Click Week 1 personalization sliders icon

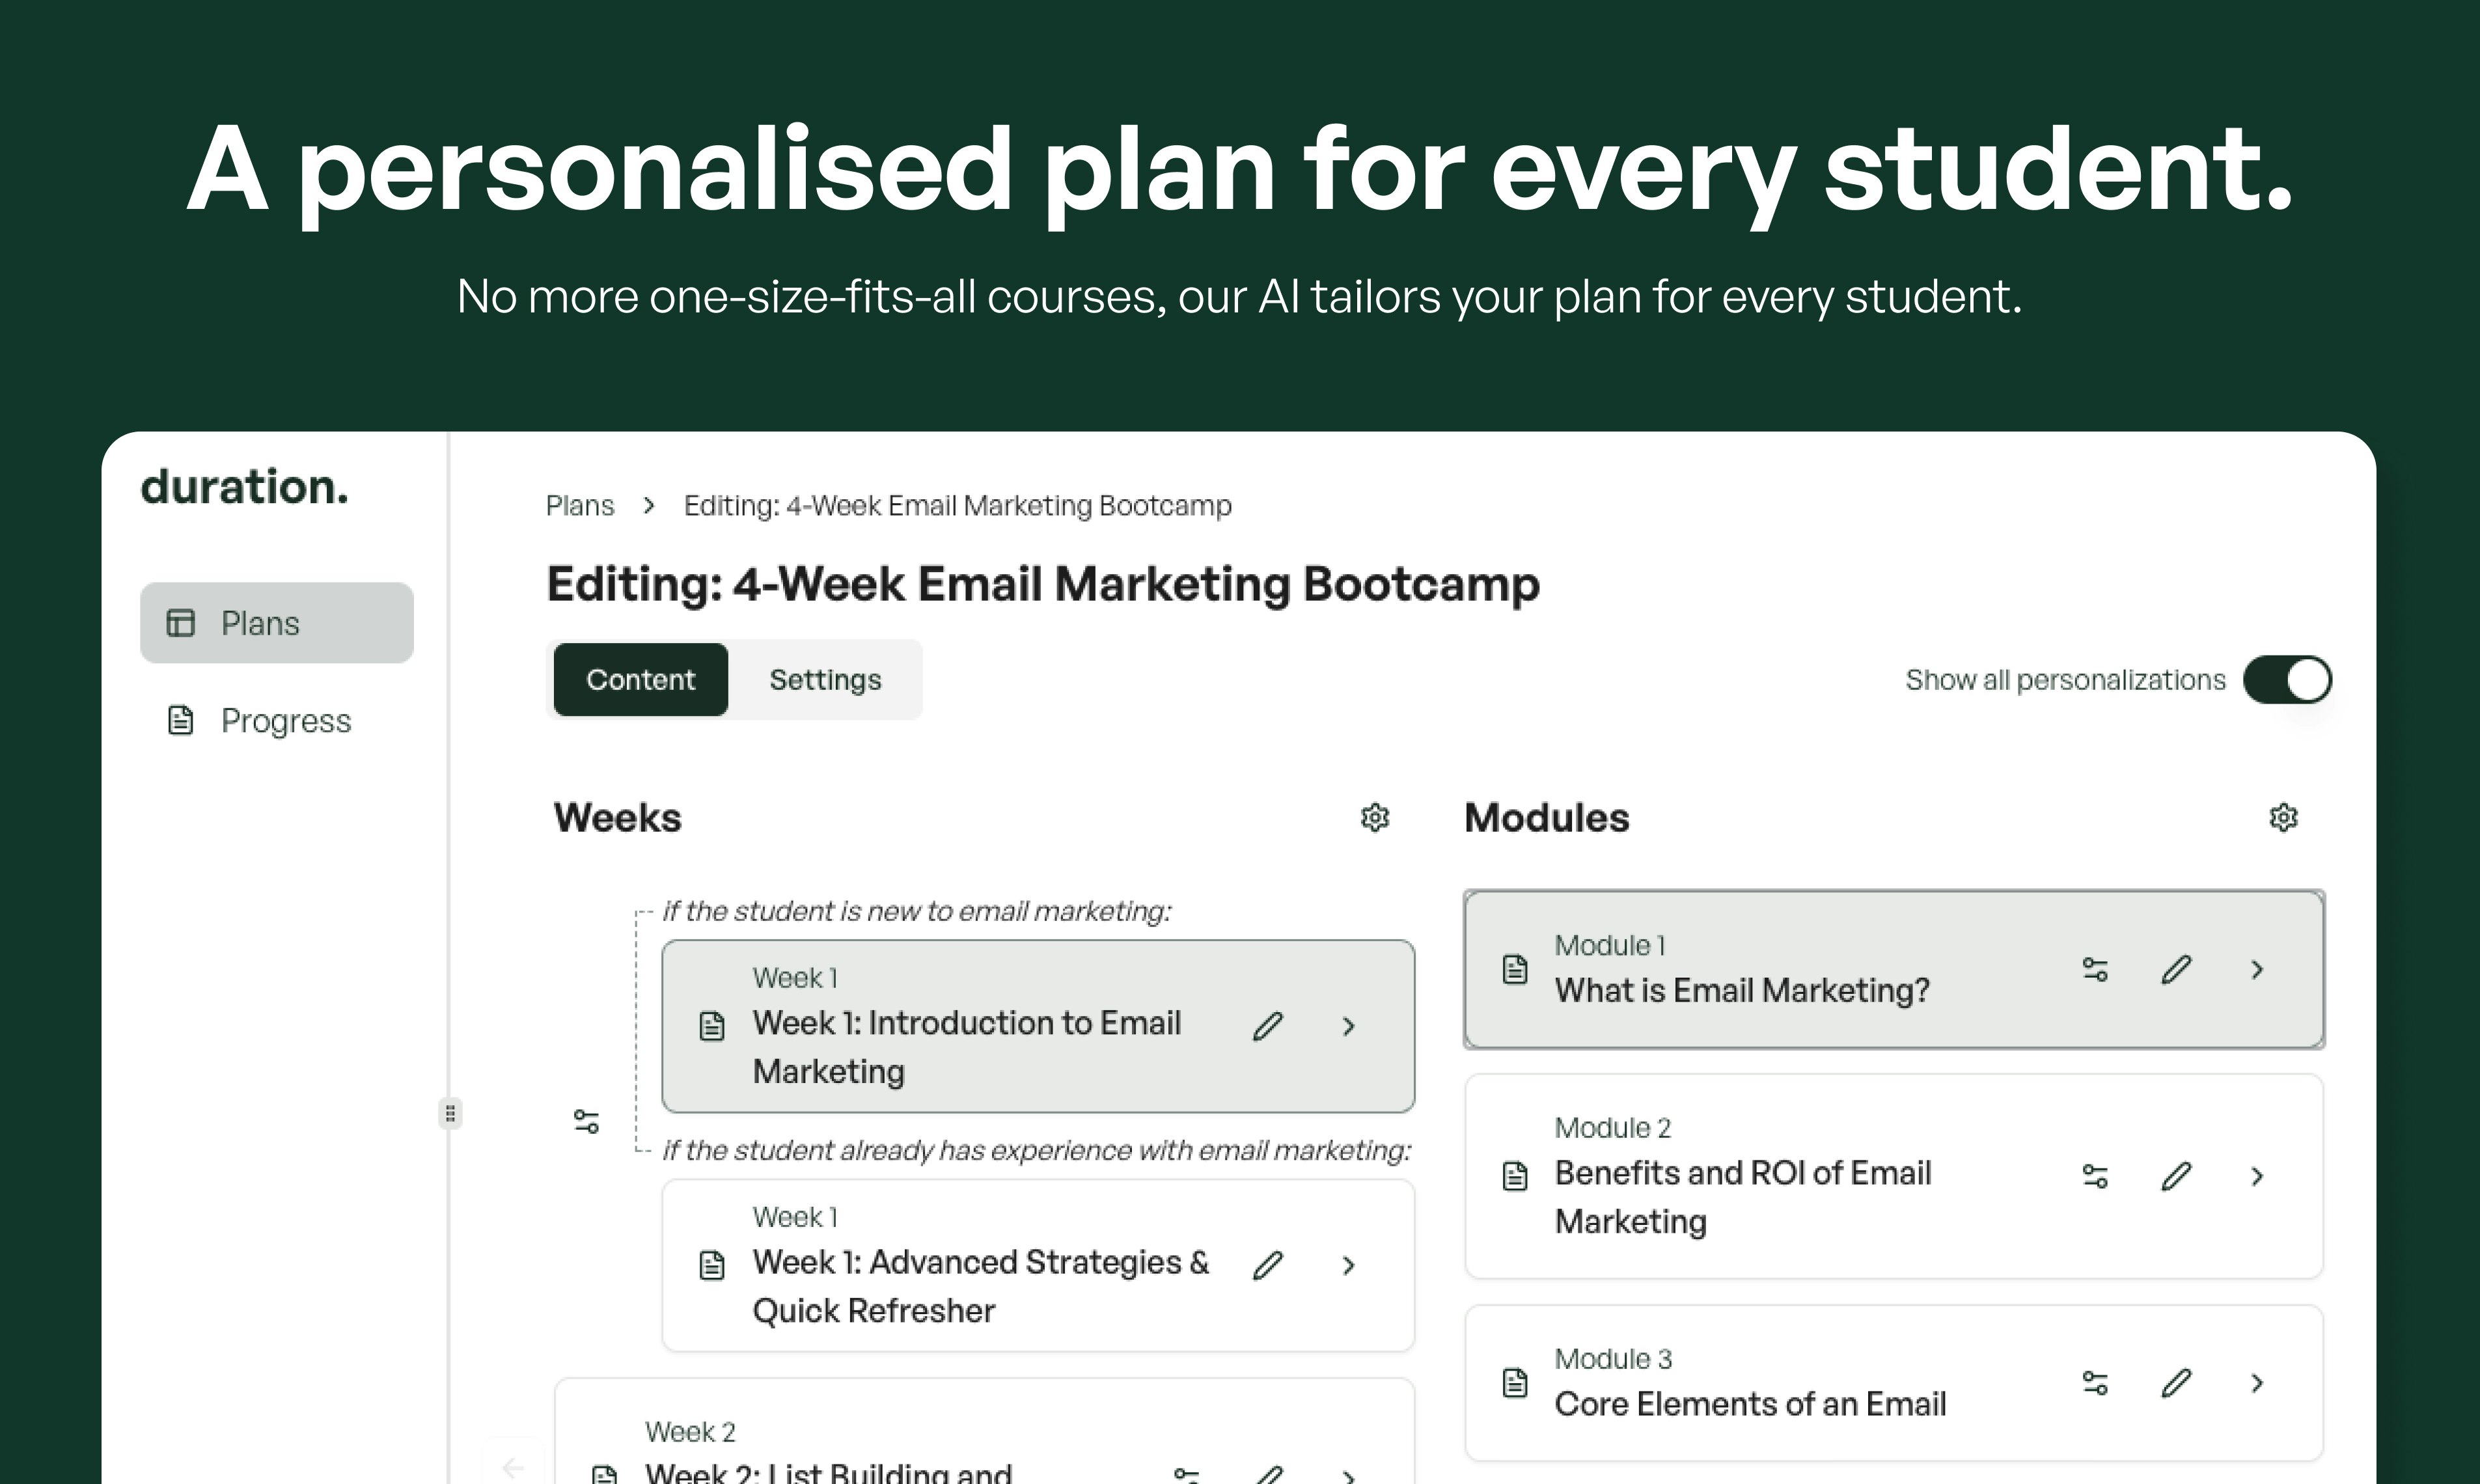point(587,1121)
